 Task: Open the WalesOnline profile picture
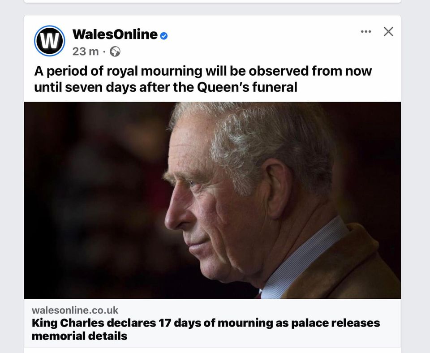coord(50,41)
